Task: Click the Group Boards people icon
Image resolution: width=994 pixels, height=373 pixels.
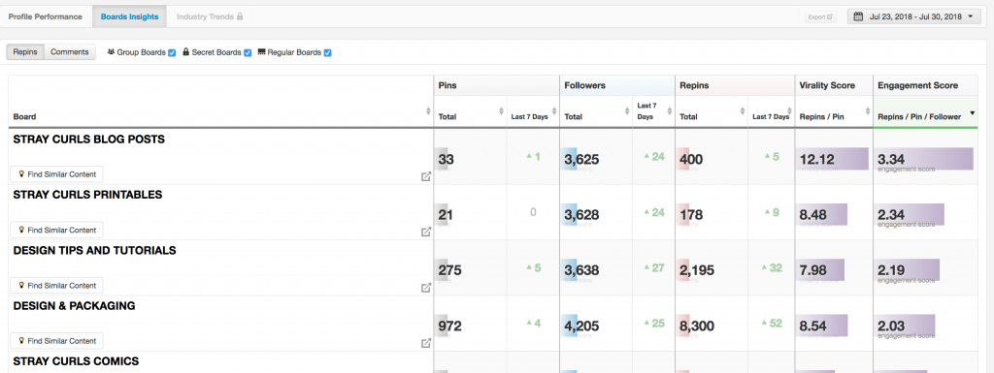Action: [112, 52]
